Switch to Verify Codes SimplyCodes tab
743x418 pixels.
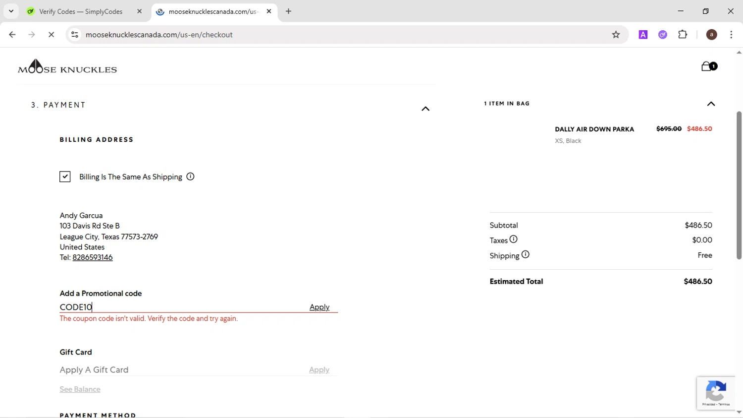click(x=81, y=11)
